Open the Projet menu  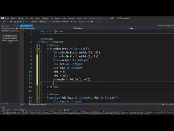point(32,18)
